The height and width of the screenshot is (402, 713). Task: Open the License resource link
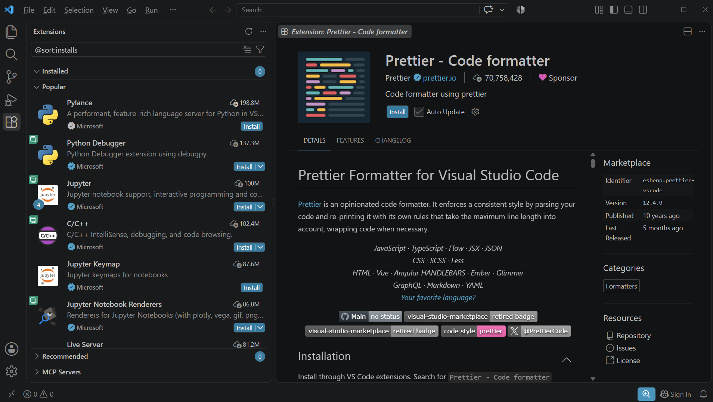[x=628, y=361]
